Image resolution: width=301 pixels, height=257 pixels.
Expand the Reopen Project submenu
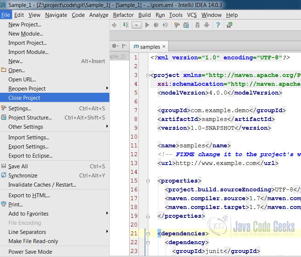[55, 89]
